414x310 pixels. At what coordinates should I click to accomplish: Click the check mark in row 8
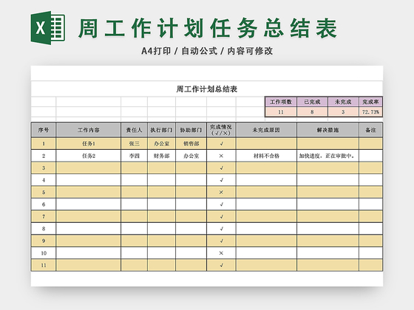point(221,229)
